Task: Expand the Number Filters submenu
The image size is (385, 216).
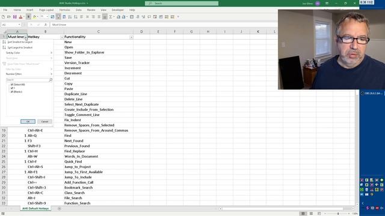Action: (x=29, y=74)
